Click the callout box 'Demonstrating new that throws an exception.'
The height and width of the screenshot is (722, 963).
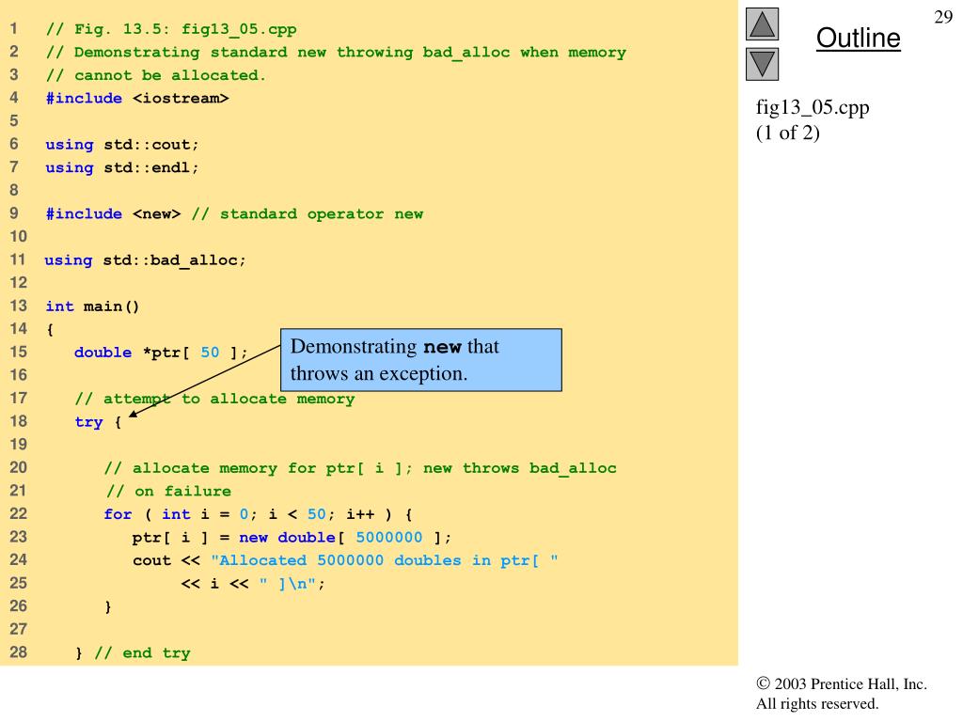(x=421, y=360)
